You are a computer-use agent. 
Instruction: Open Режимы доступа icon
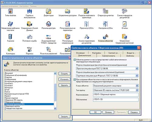click(x=49, y=24)
